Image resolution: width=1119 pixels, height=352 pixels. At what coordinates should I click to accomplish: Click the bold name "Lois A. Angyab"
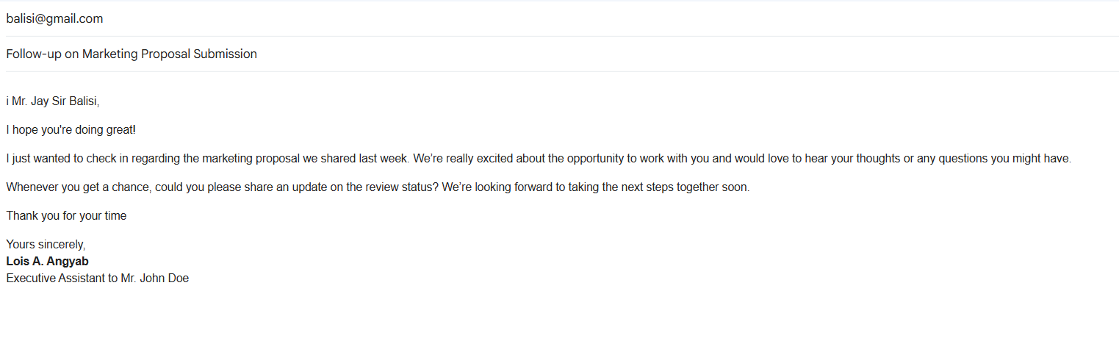(47, 262)
